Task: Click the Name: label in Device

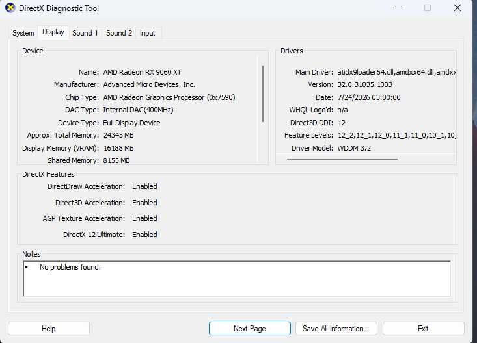Action: click(89, 72)
